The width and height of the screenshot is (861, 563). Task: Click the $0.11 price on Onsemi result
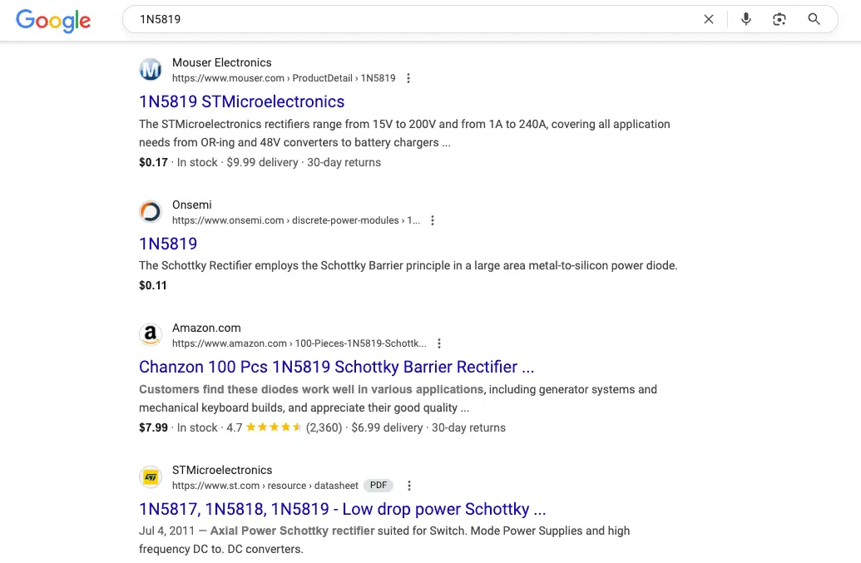point(153,285)
